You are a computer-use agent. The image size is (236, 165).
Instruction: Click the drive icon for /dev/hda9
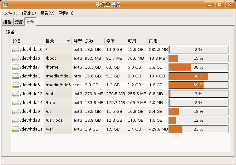16,111
